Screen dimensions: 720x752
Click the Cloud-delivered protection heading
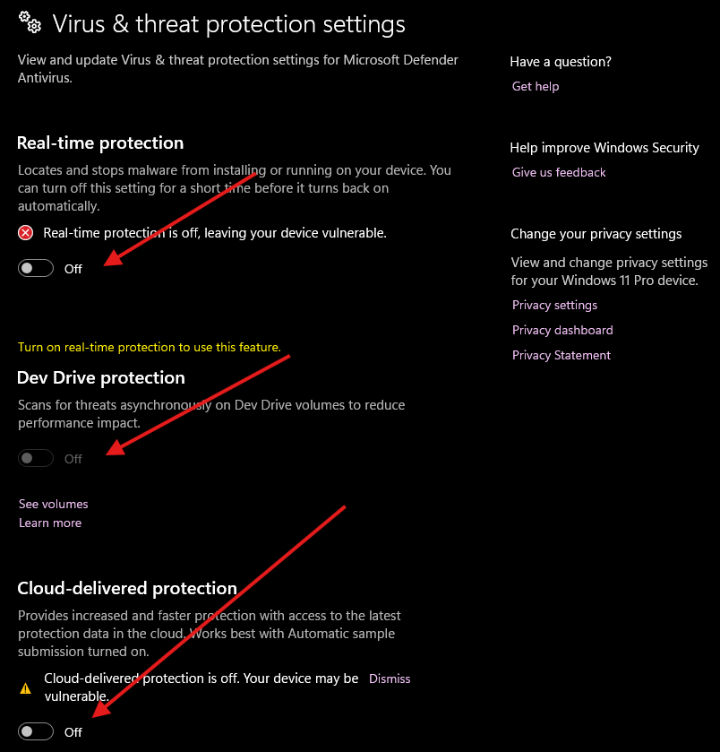tap(126, 588)
